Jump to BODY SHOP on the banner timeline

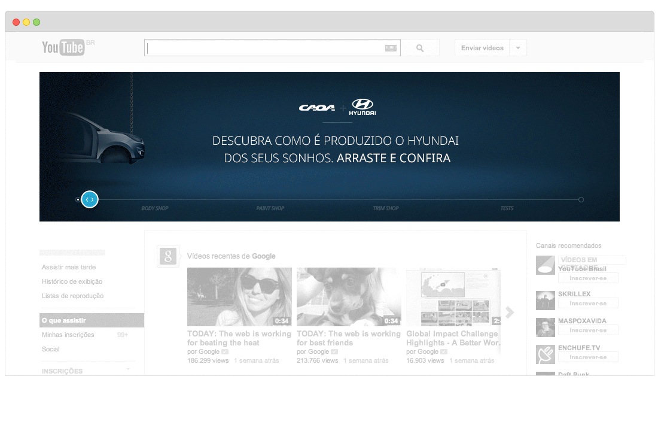point(155,208)
